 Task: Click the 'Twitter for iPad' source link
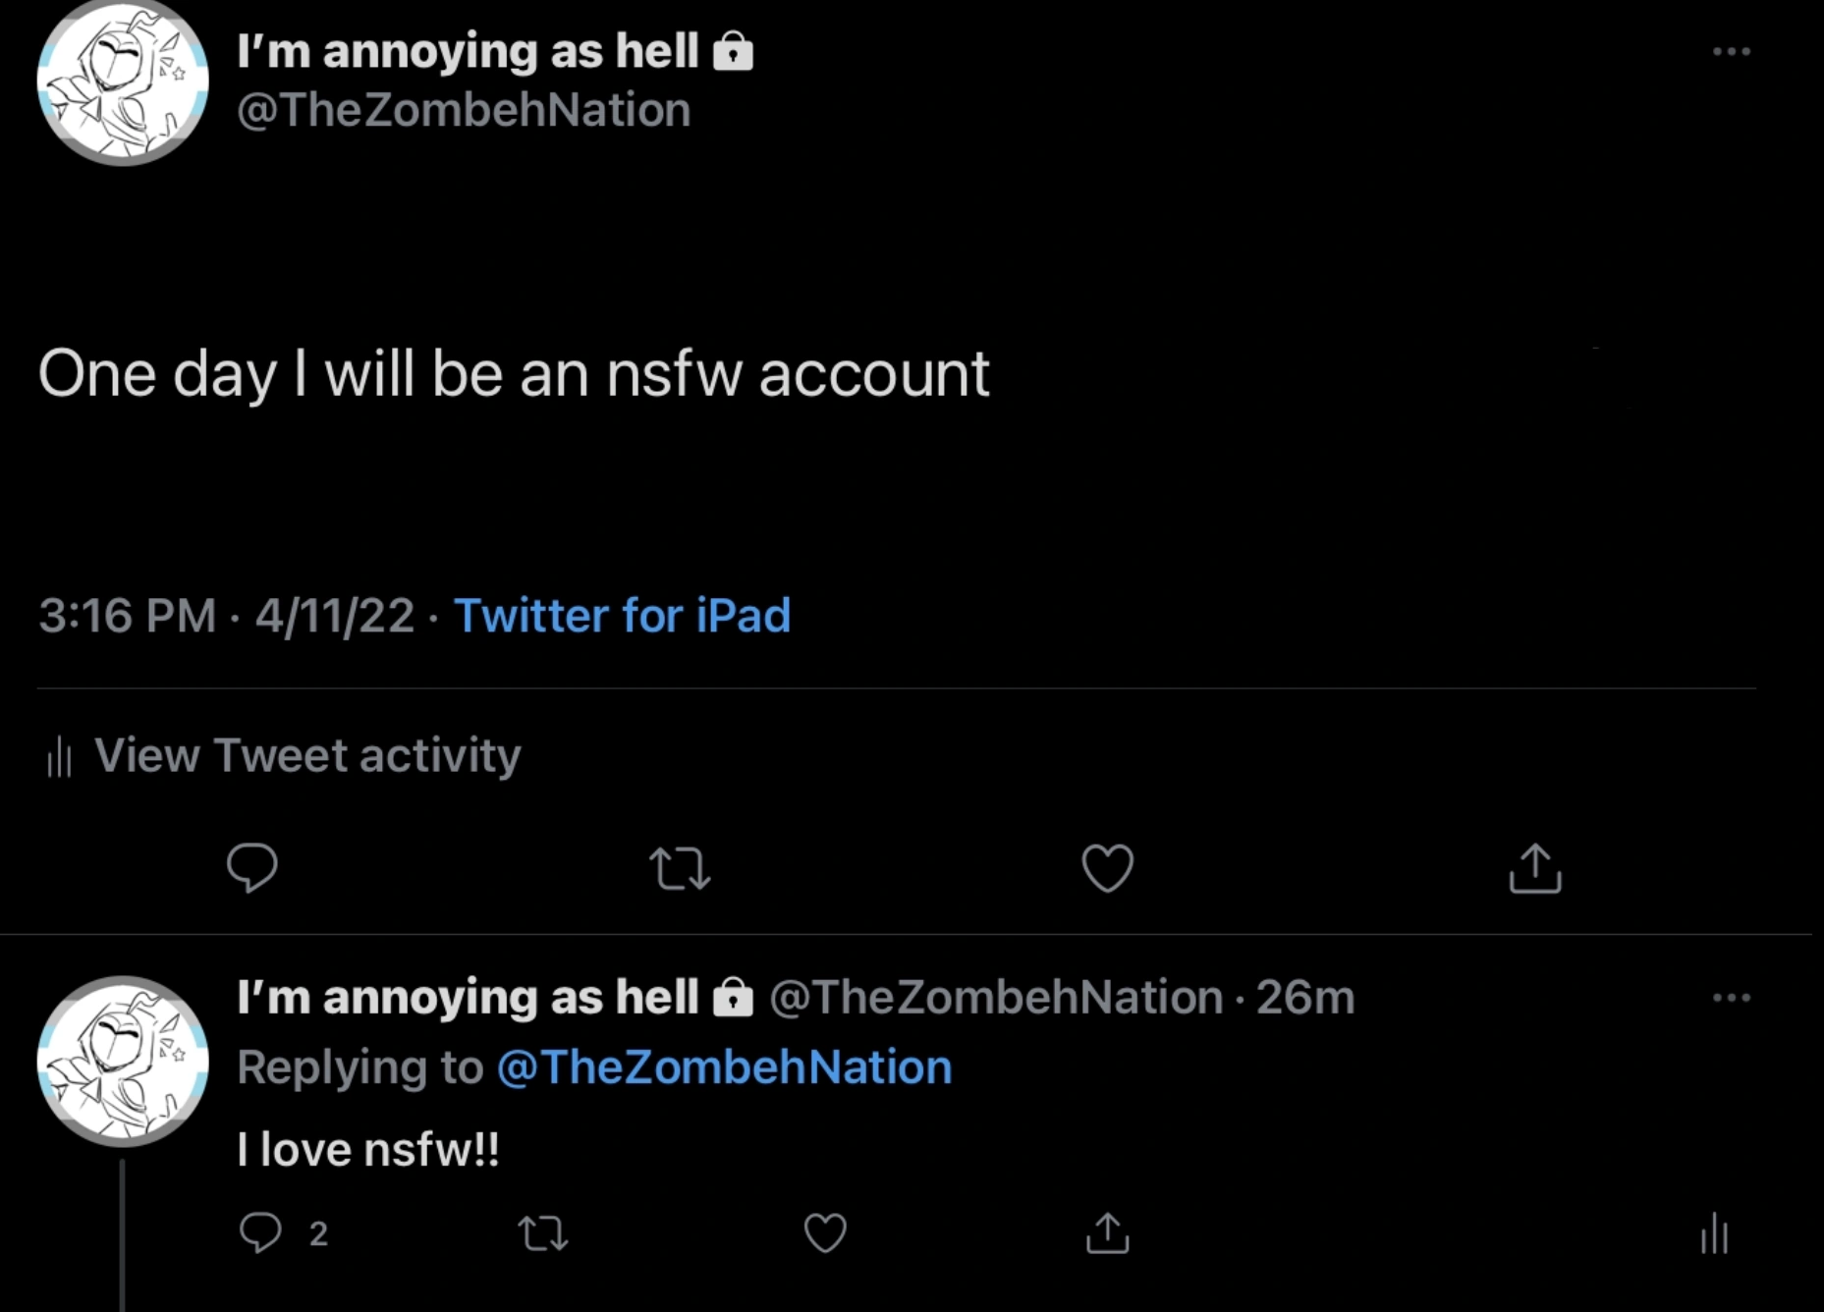(622, 616)
